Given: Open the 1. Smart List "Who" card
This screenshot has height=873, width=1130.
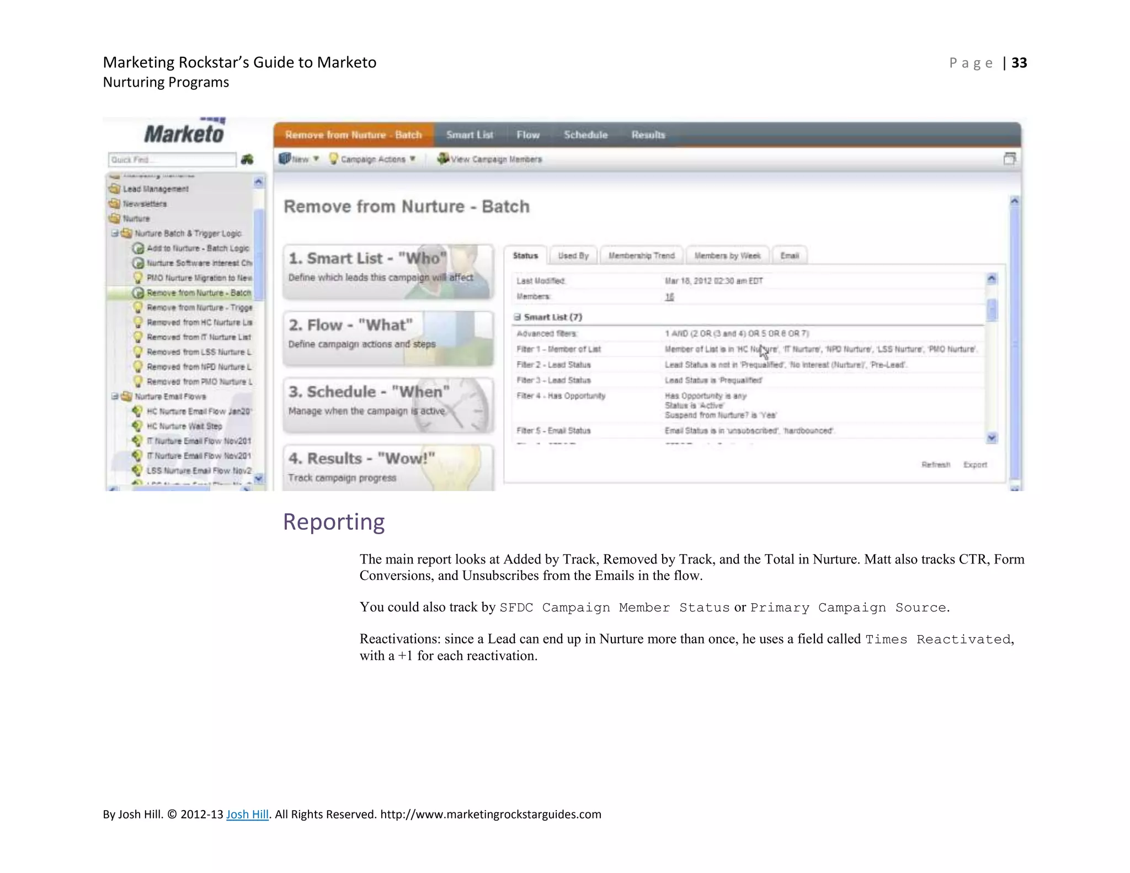Looking at the screenshot, I should point(388,272).
